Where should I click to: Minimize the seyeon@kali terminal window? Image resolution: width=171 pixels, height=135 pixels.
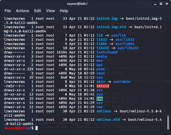pyautogui.click(x=155, y=4)
